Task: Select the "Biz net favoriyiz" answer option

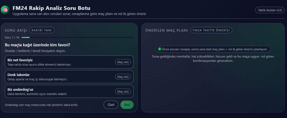Action: pos(54,62)
